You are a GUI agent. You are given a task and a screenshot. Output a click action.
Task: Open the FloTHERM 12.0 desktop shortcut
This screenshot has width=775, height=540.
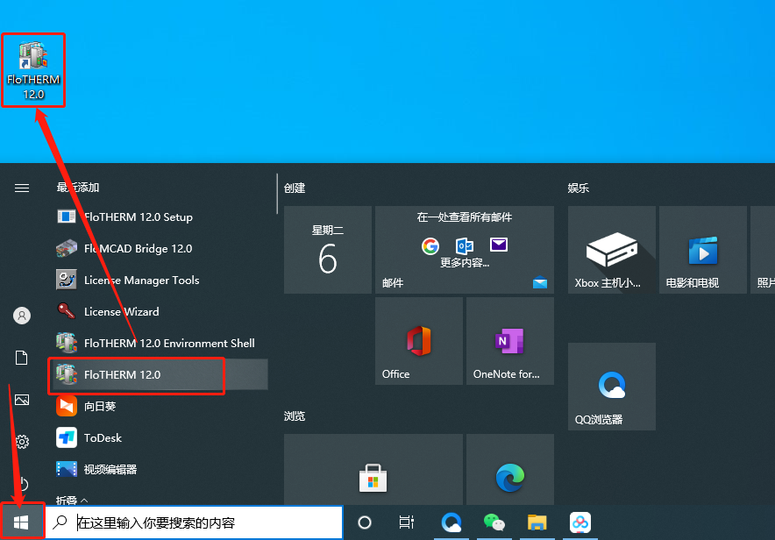[x=33, y=70]
